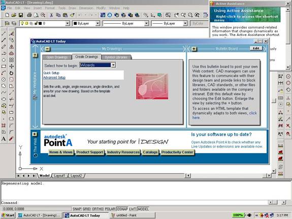292x219 pixels.
Task: Create a new drawing with the New icon
Action: click(7, 15)
